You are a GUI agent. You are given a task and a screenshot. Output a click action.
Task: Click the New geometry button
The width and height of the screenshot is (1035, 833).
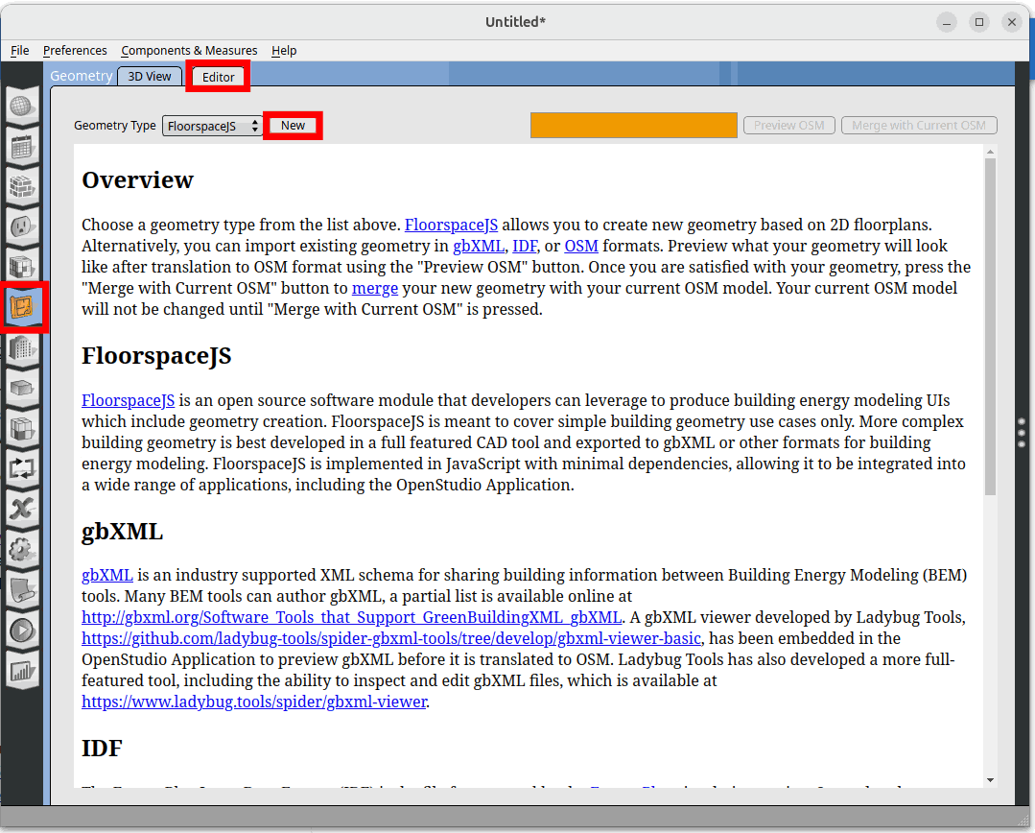tap(293, 126)
